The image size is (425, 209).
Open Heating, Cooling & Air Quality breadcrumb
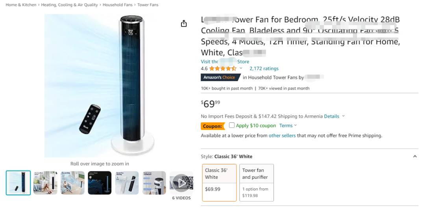(x=69, y=5)
